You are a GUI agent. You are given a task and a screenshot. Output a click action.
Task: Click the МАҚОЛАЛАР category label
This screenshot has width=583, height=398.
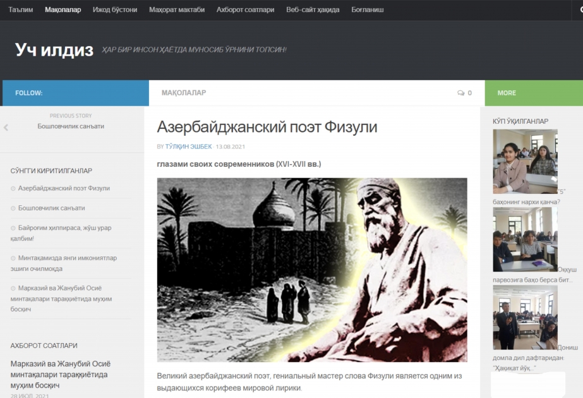coord(184,93)
